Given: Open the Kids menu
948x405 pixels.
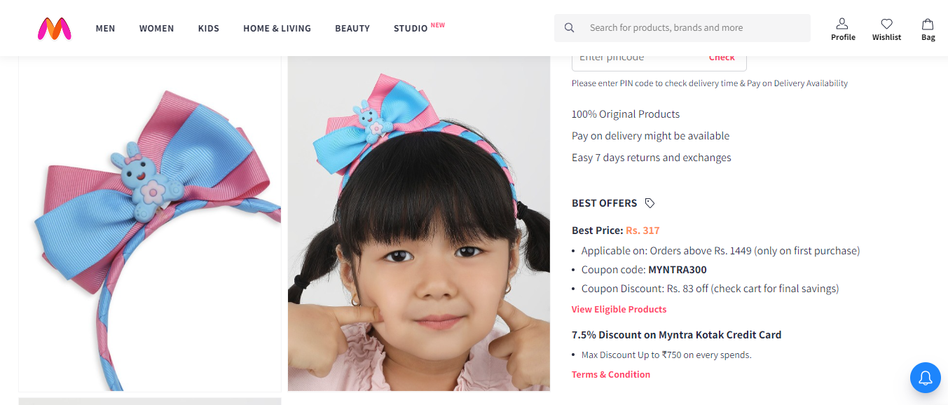Looking at the screenshot, I should [209, 29].
